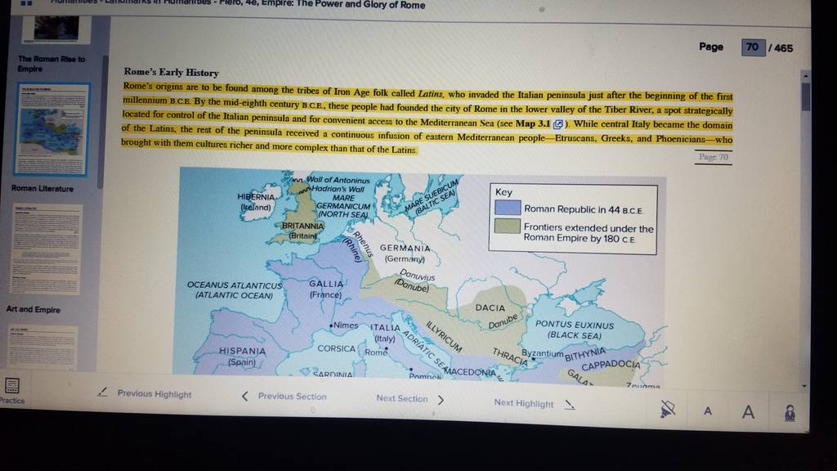
Task: Click the Map 3.1 reference link
Action: [x=533, y=123]
